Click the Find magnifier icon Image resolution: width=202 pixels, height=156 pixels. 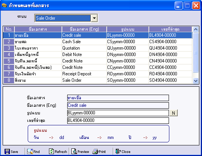(x=30, y=151)
